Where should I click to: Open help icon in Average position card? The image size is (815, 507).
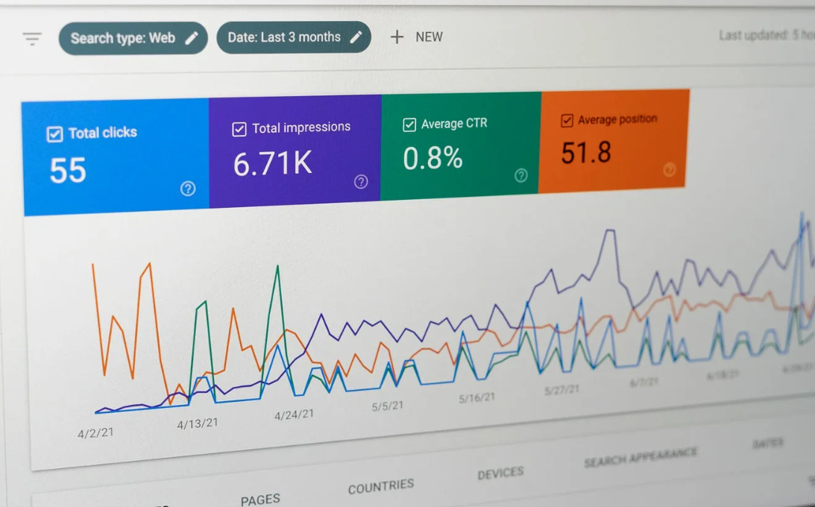click(x=669, y=170)
